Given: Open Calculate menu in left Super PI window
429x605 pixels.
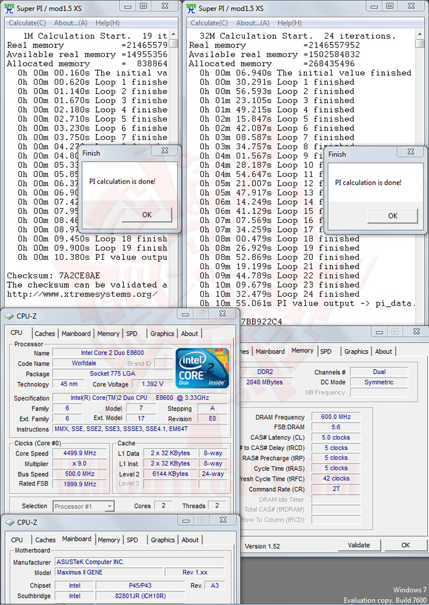Looking at the screenshot, I should [27, 23].
